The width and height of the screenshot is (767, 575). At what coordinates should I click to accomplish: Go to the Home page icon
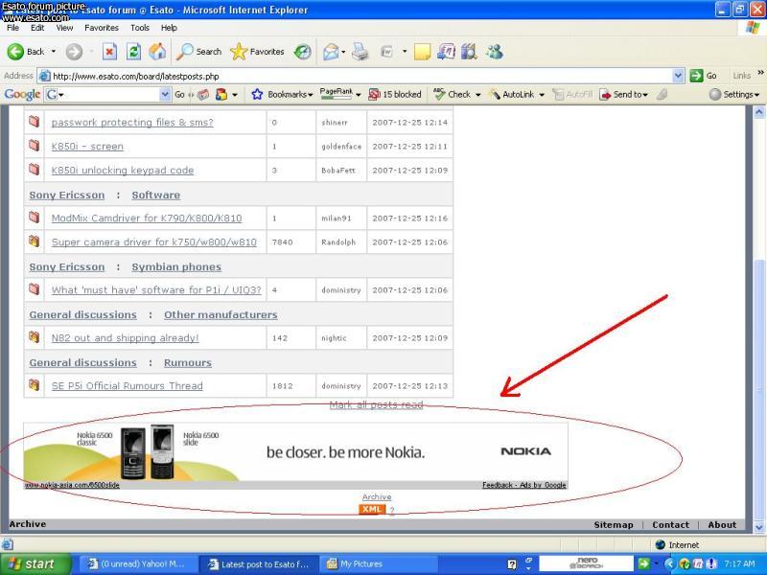pos(157,52)
